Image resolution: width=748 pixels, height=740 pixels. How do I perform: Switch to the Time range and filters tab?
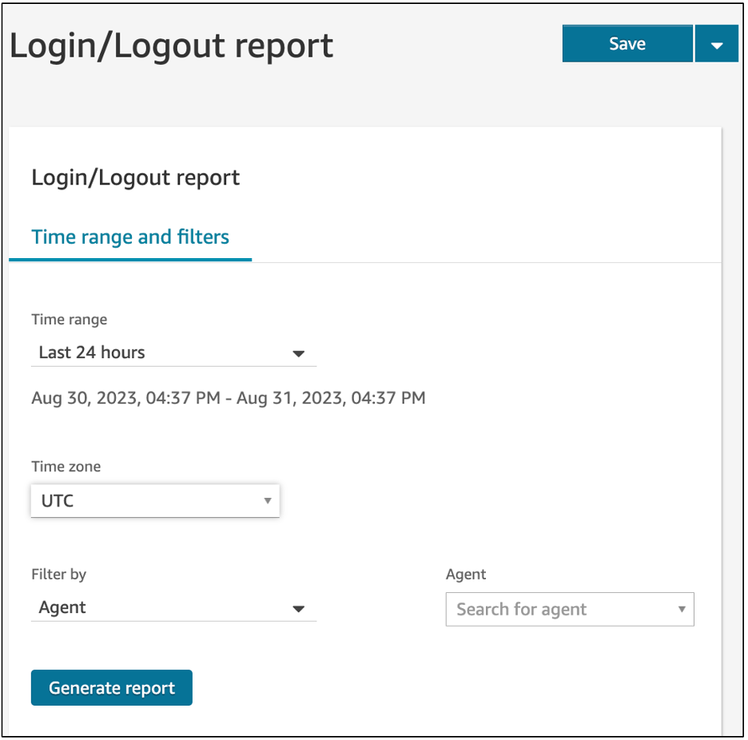click(x=129, y=237)
